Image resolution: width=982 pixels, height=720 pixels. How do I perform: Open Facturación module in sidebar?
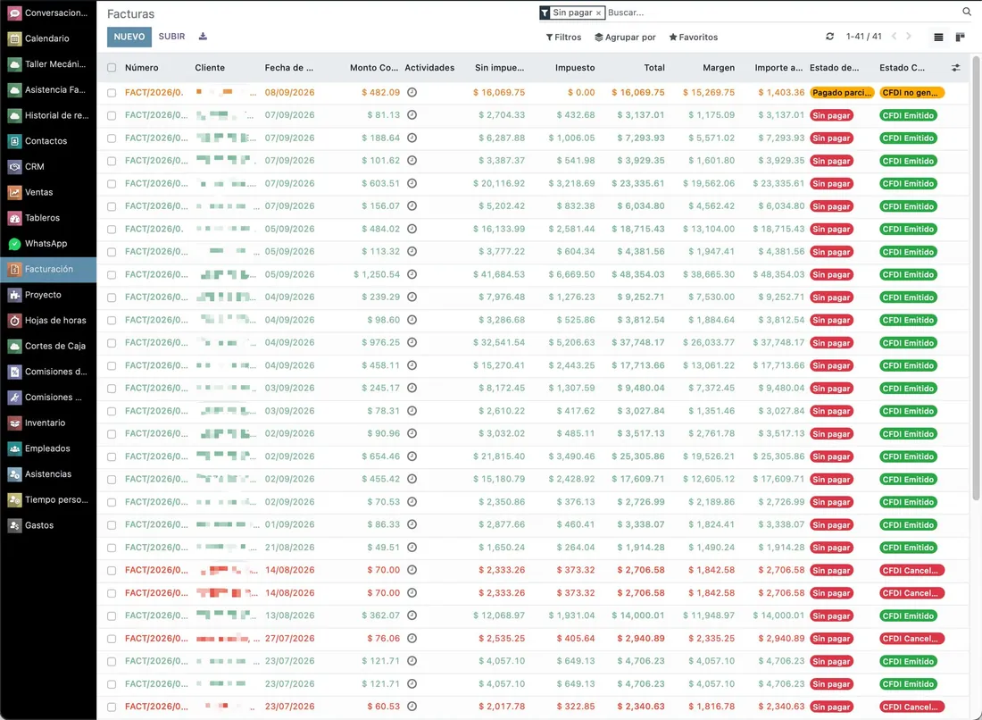48,269
